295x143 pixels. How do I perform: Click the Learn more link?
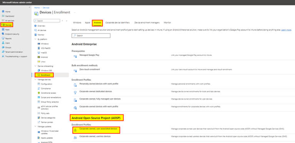pos(286,30)
